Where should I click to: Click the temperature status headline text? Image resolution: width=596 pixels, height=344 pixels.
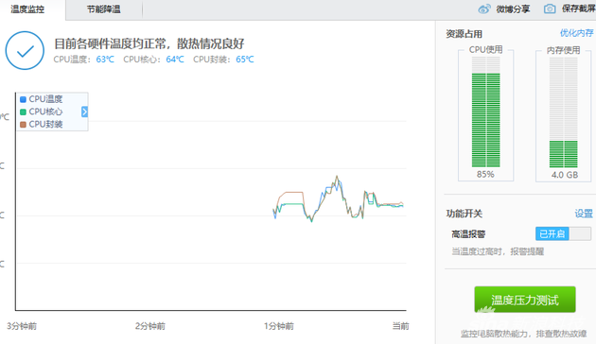[x=149, y=43]
